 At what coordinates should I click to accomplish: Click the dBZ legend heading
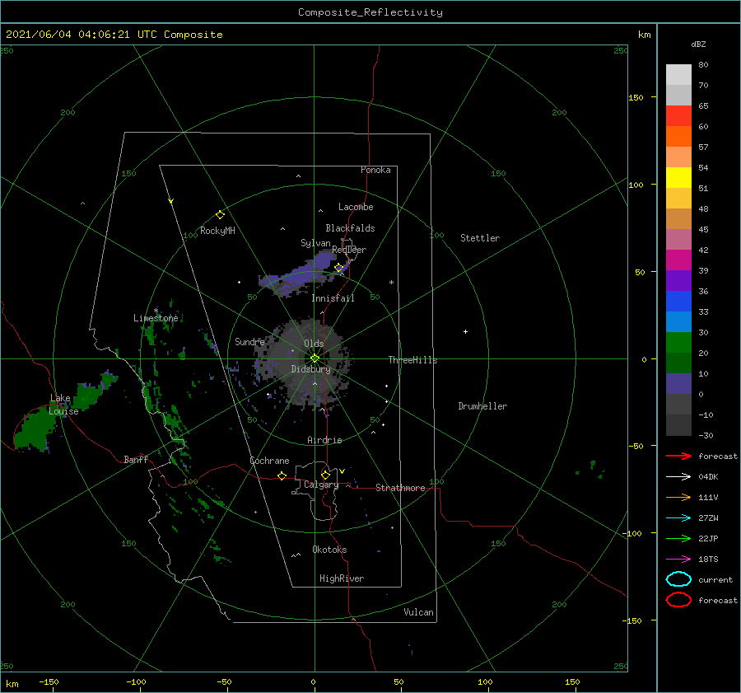(x=698, y=44)
